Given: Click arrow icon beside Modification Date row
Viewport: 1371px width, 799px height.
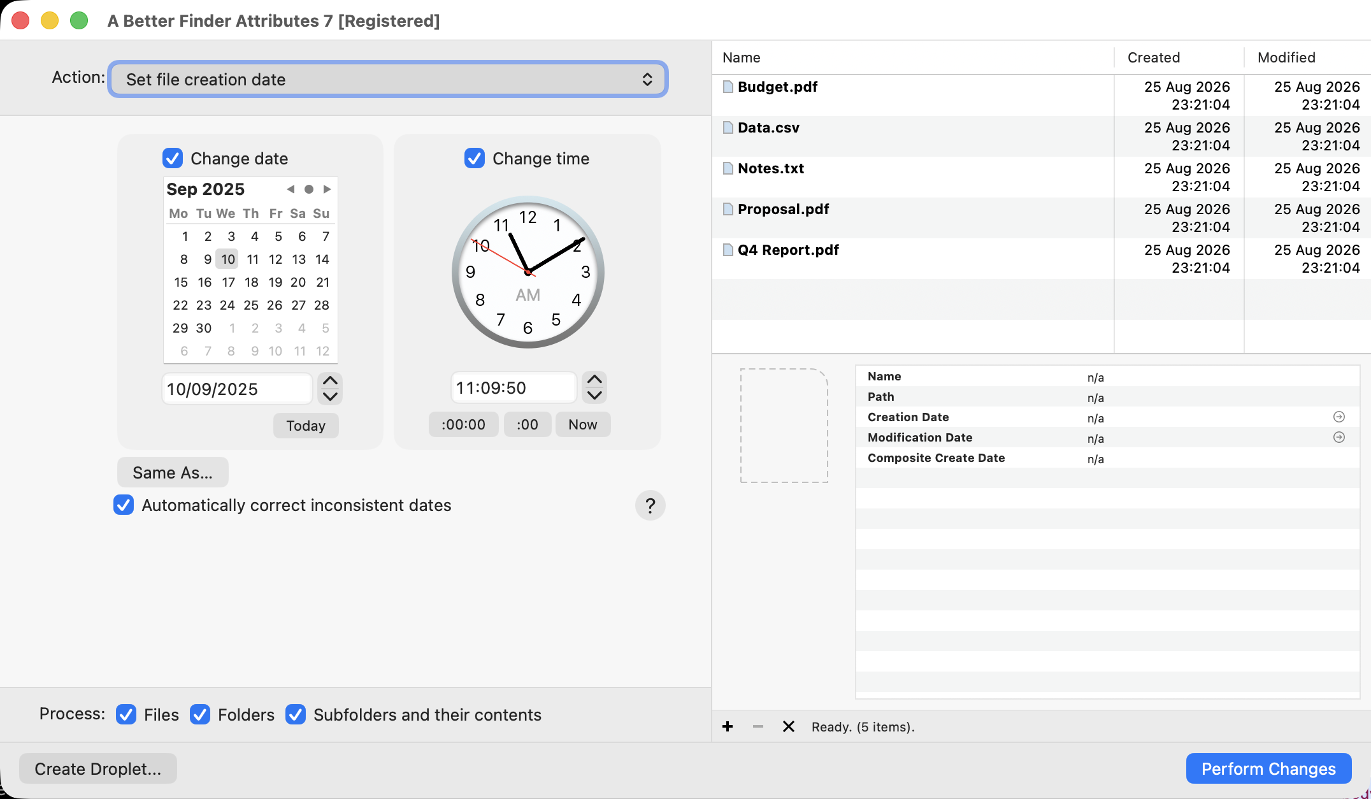Looking at the screenshot, I should coord(1339,437).
